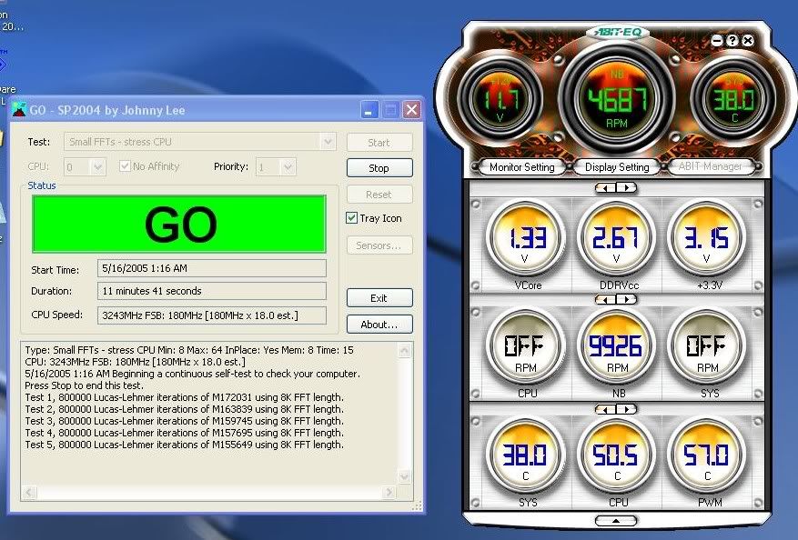The height and width of the screenshot is (540, 798).
Task: Click the NB fan speed gauge showing 9926
Action: pyautogui.click(x=618, y=346)
